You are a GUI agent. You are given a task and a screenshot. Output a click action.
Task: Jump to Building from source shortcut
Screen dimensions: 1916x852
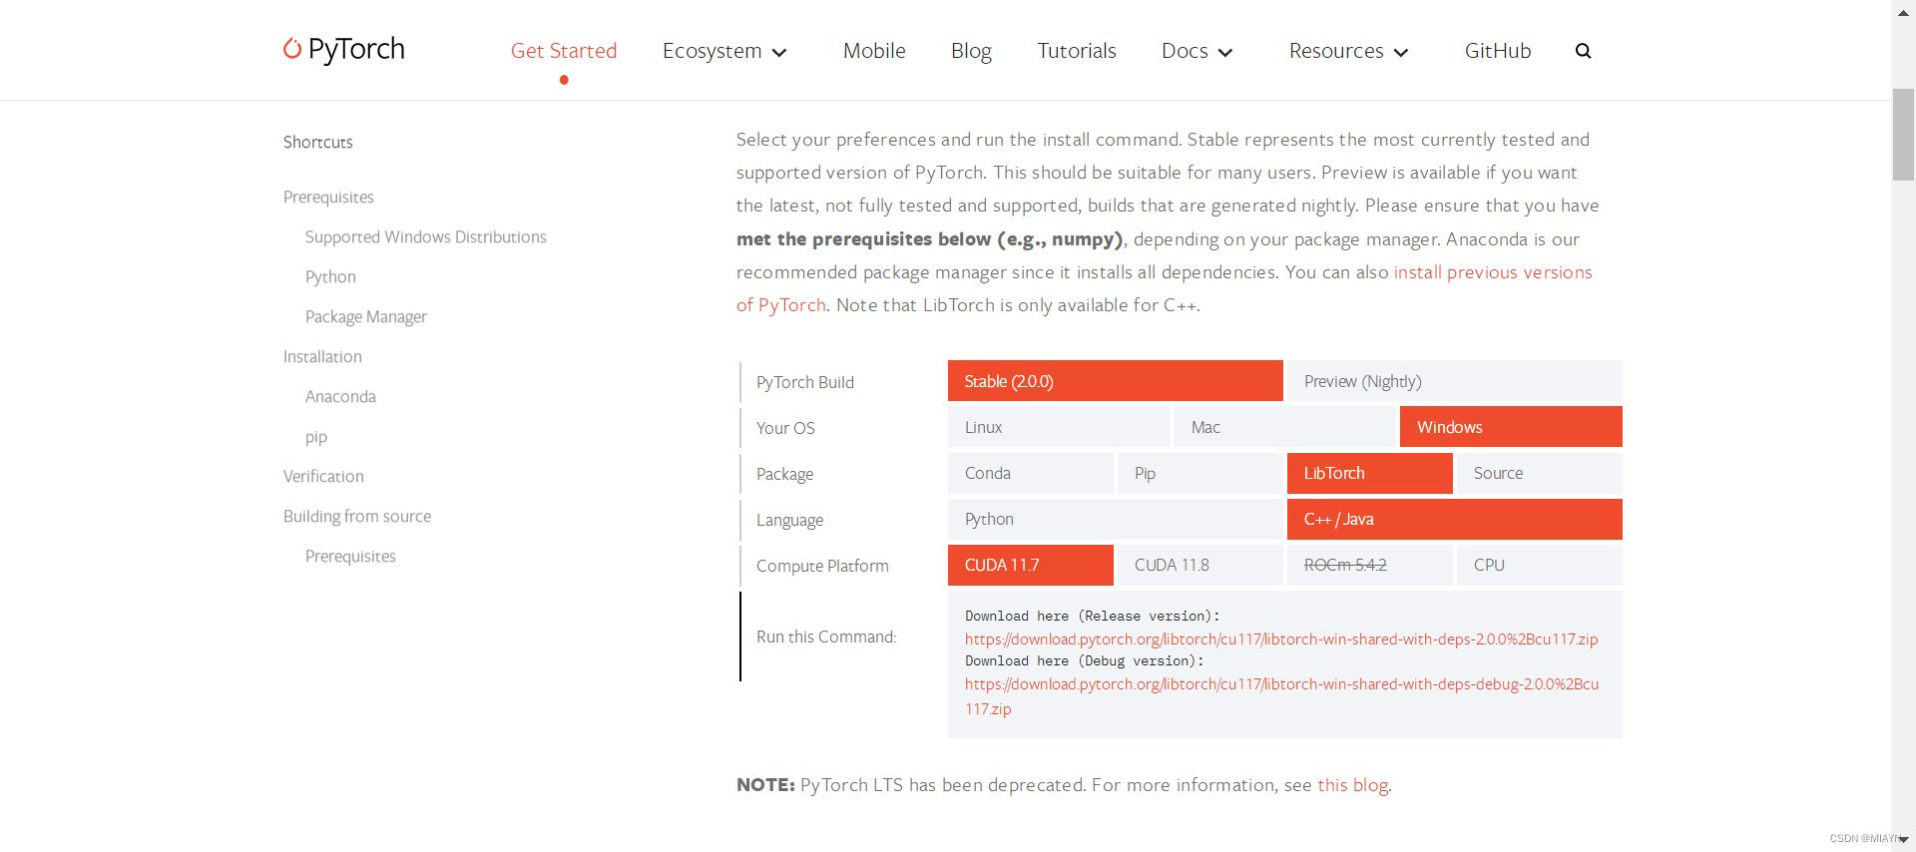click(x=357, y=517)
